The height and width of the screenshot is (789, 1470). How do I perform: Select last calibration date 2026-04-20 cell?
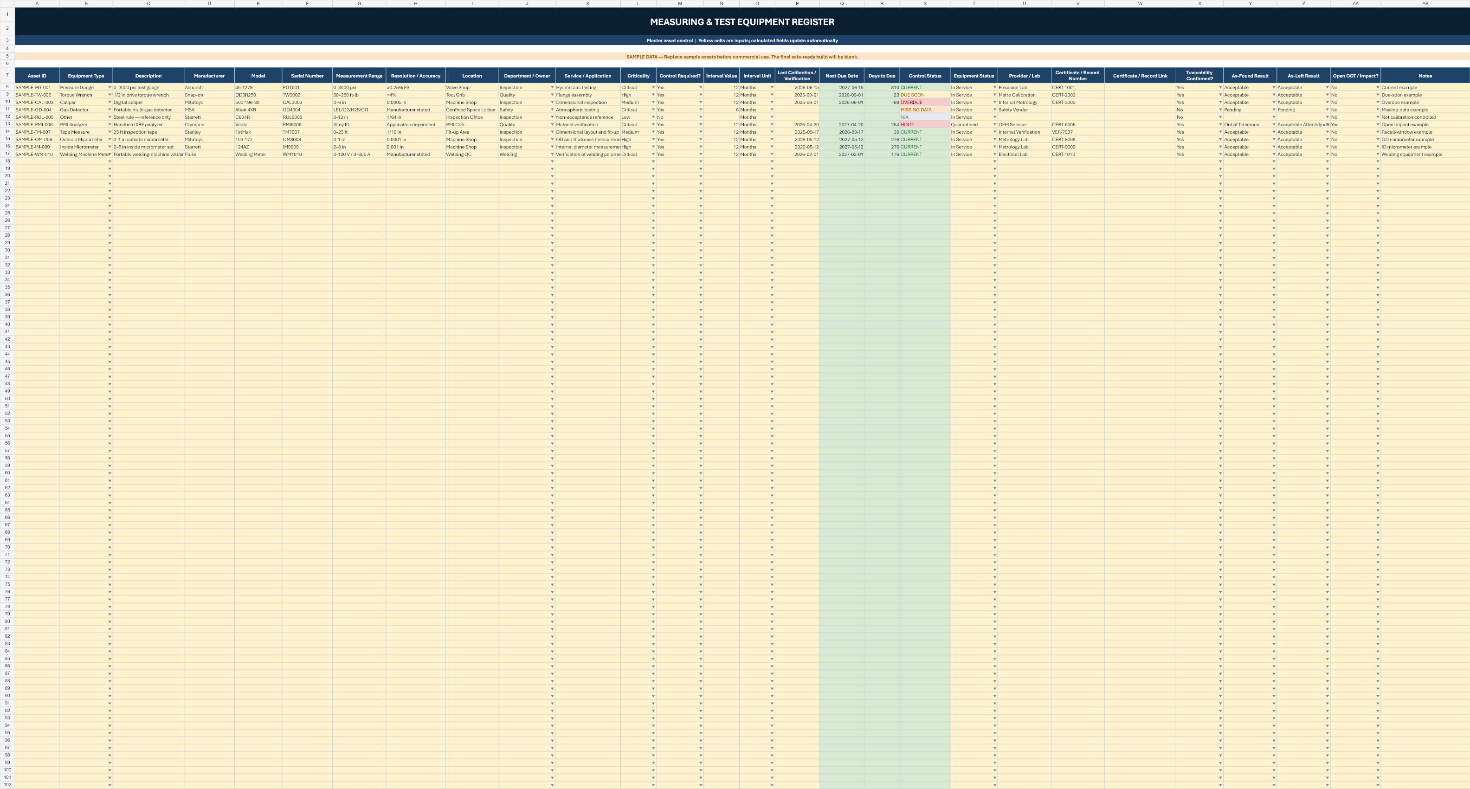797,125
